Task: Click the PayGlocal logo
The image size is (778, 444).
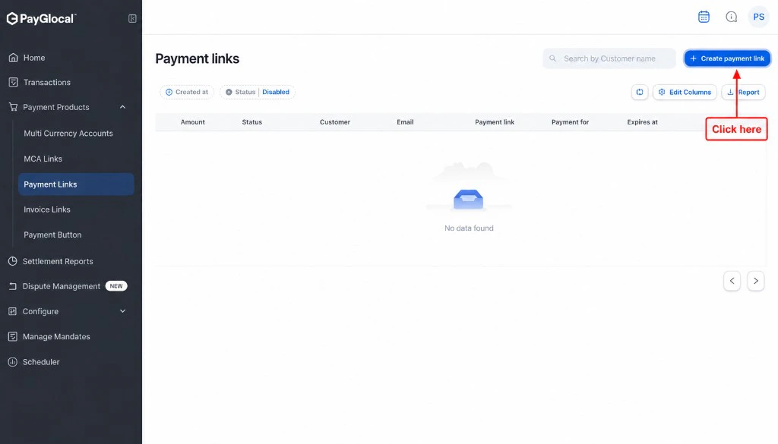Action: (x=41, y=18)
